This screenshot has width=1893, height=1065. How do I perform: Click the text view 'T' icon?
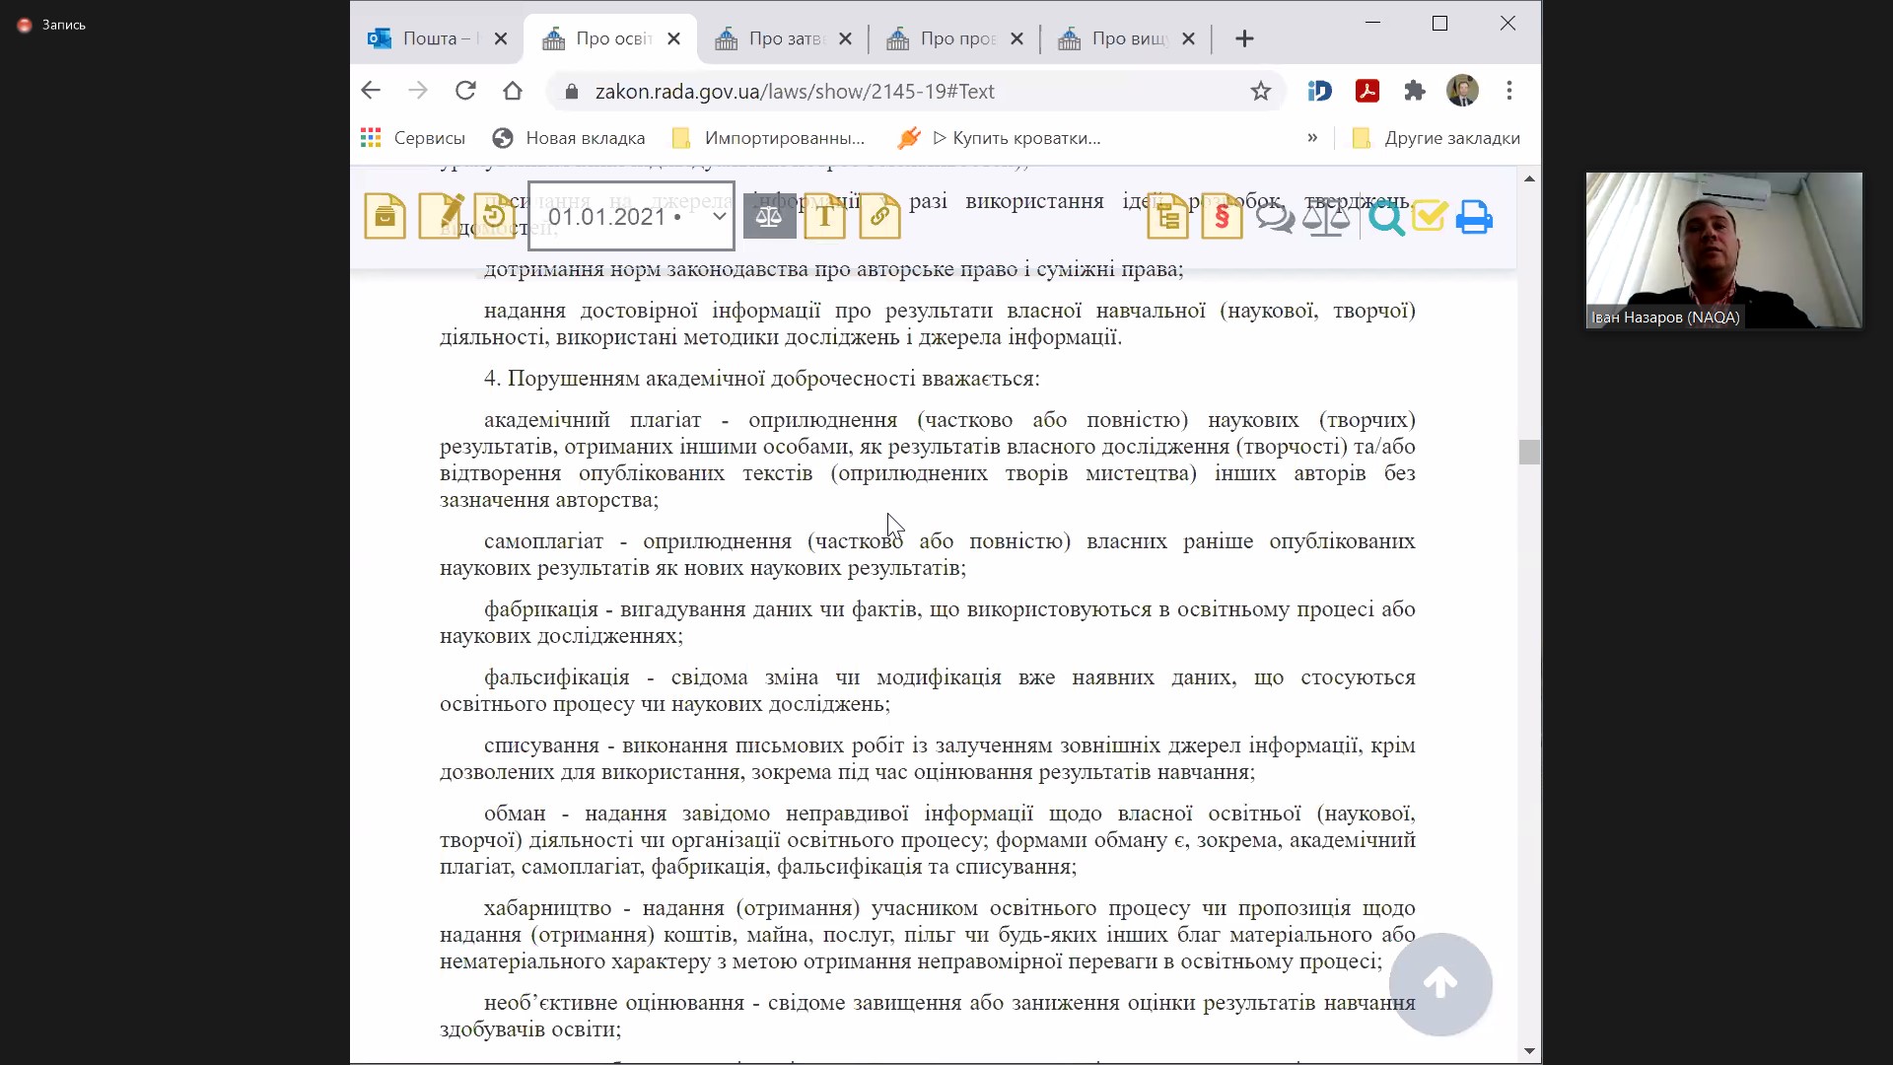click(x=824, y=216)
